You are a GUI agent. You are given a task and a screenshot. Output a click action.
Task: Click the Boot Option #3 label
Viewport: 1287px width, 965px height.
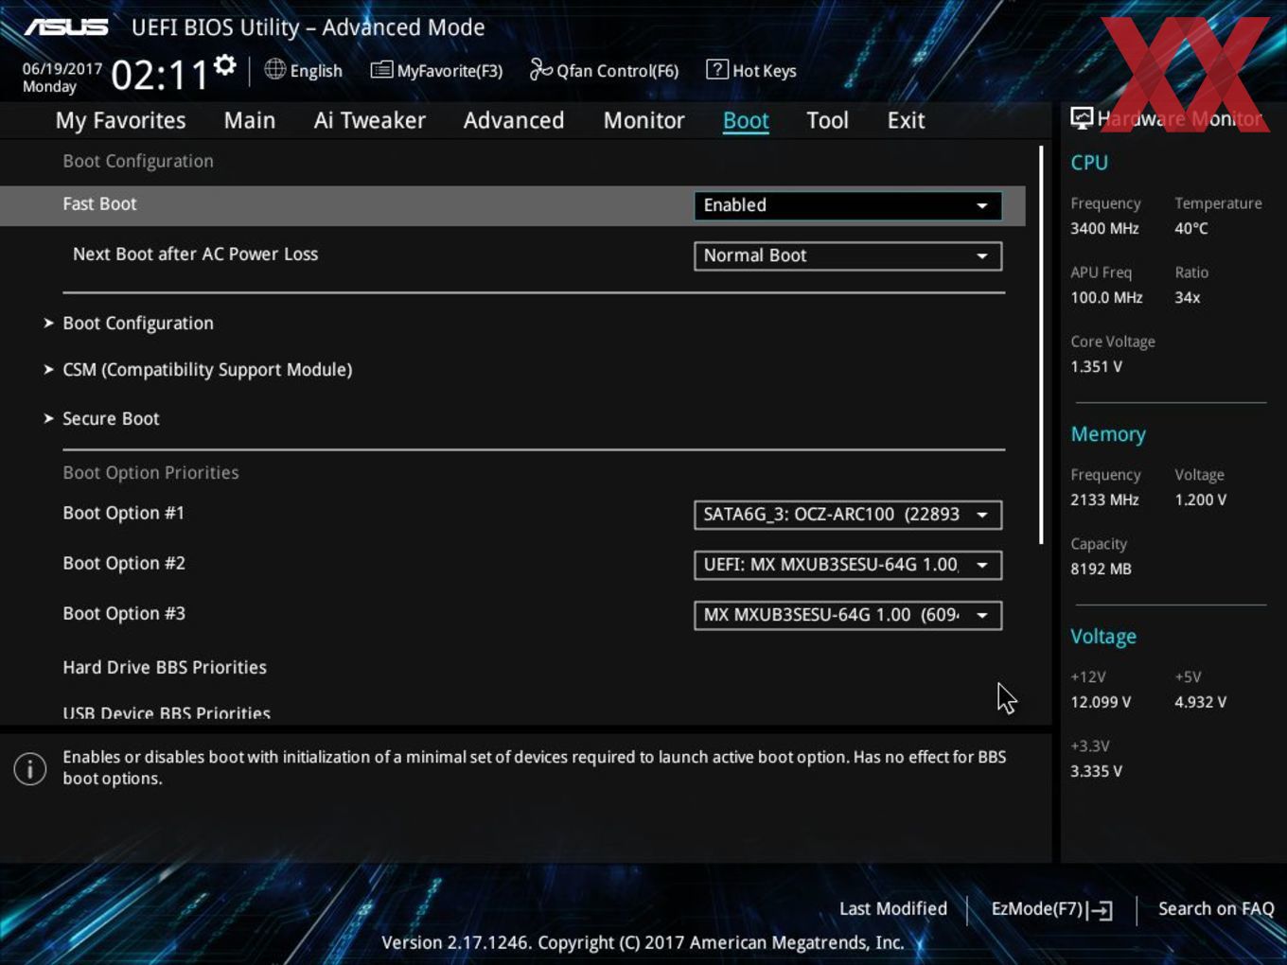124,614
